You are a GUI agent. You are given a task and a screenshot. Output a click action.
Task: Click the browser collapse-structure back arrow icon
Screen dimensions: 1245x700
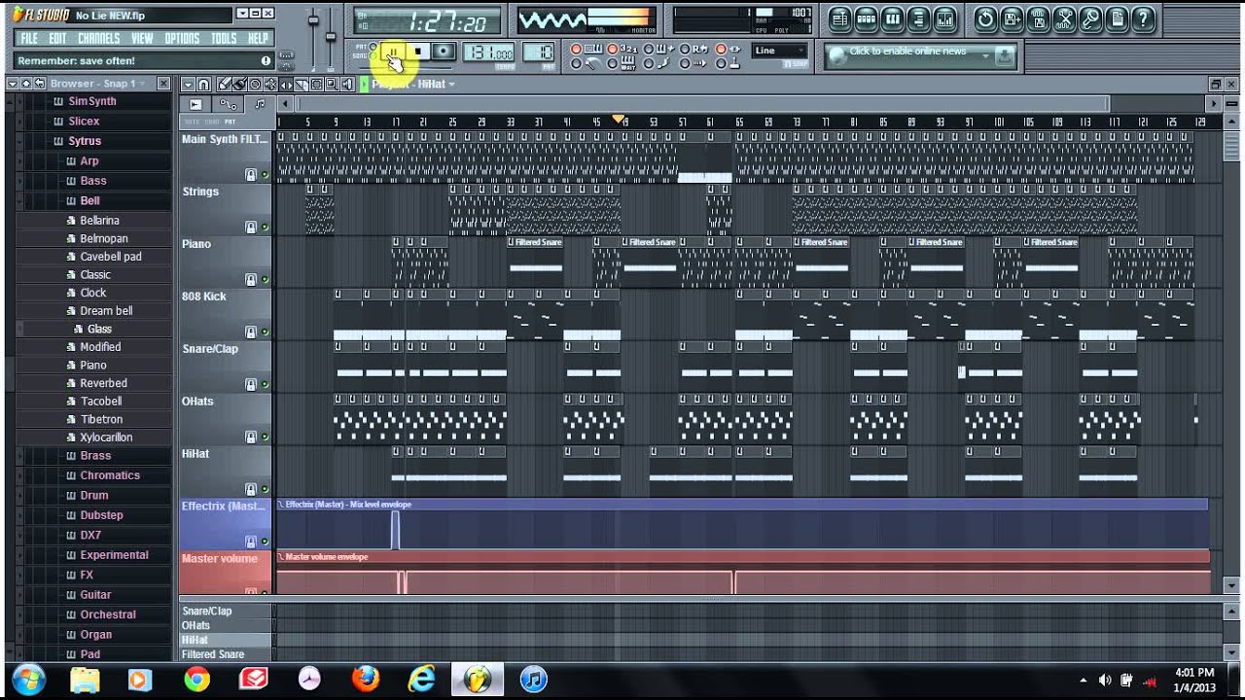pos(38,84)
